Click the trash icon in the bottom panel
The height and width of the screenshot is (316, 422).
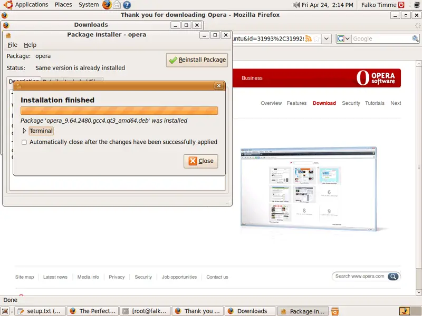[335, 311]
